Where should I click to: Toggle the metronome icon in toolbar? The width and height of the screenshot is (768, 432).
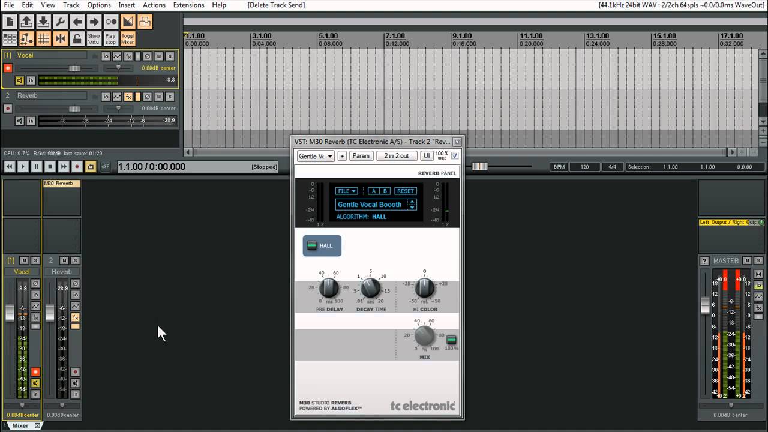(110, 22)
